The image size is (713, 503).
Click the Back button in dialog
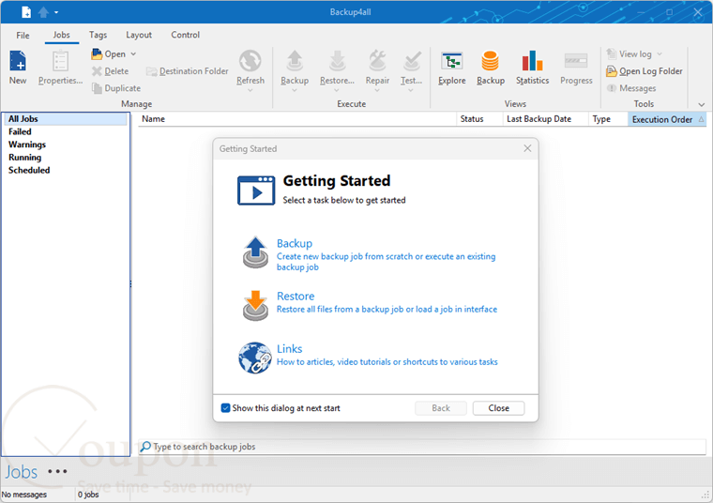point(441,408)
